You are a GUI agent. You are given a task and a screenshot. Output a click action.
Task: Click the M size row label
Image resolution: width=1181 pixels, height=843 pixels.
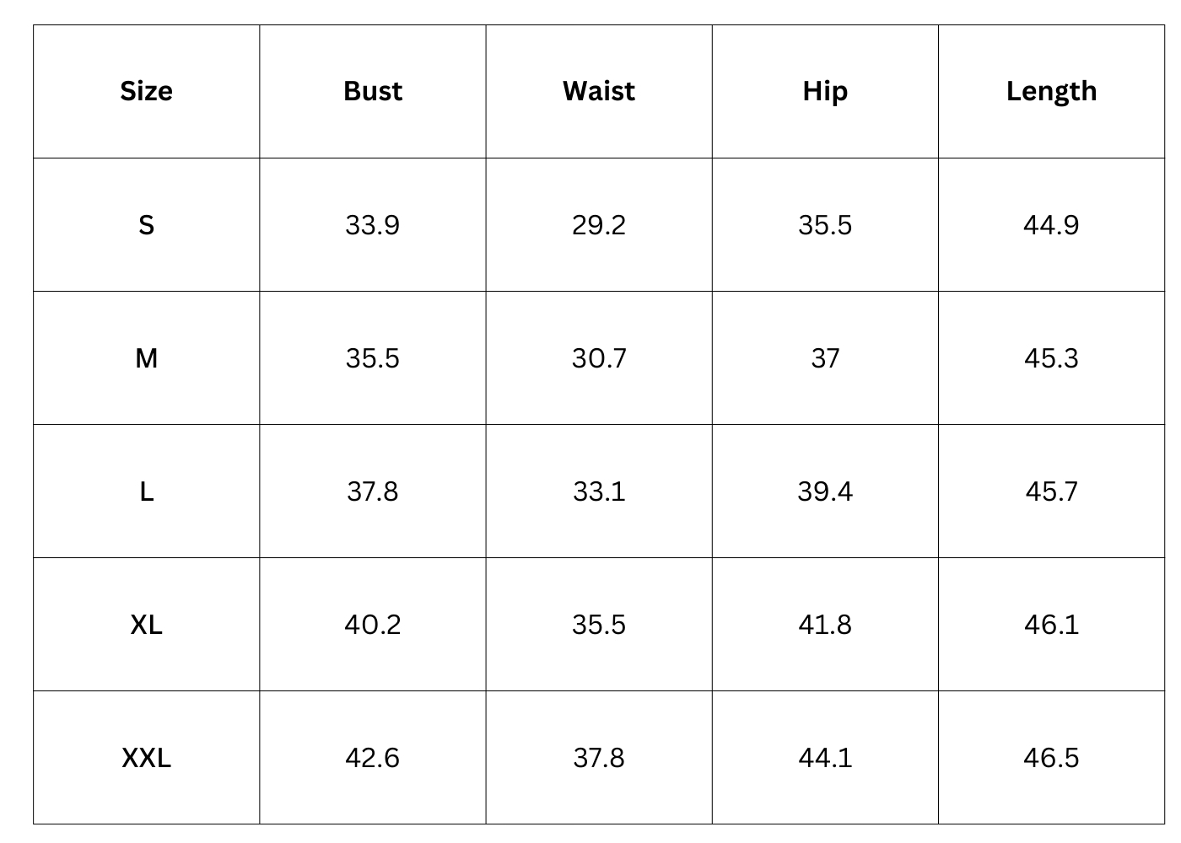[146, 358]
